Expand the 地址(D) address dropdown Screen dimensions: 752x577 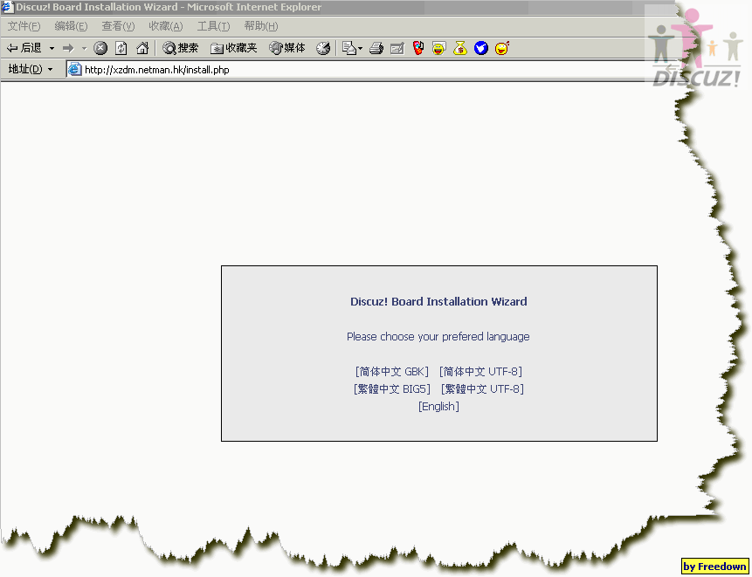(x=50, y=70)
